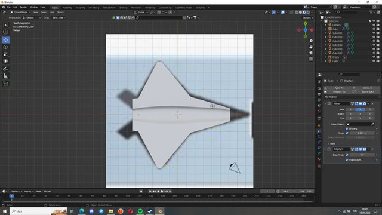
Task: Open the Add Modifier dropdown
Action: click(352, 97)
